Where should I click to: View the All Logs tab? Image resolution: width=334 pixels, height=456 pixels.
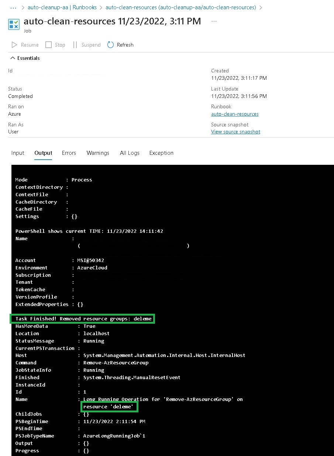pyautogui.click(x=130, y=153)
